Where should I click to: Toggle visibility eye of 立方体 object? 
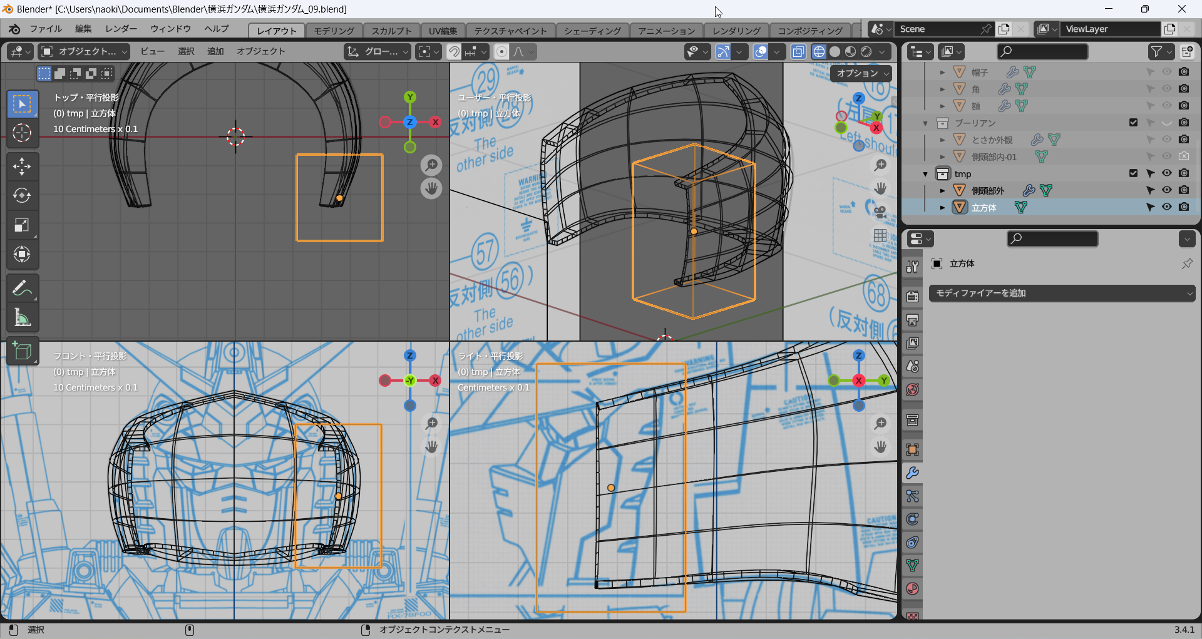pyautogui.click(x=1166, y=207)
